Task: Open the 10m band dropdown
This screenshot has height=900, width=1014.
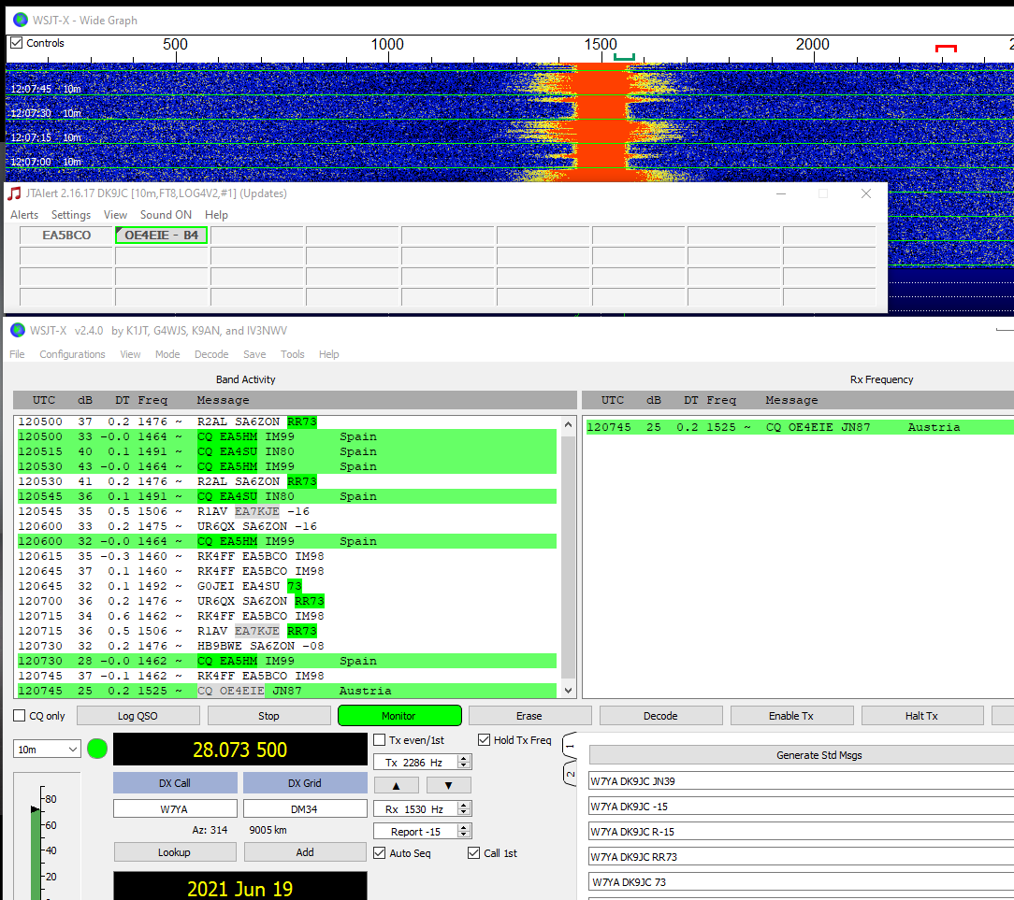Action: [x=47, y=750]
